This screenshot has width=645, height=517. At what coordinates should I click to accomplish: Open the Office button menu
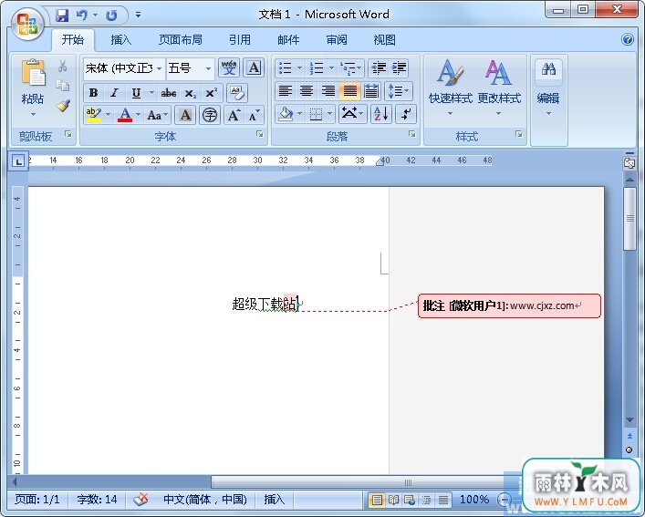27,24
